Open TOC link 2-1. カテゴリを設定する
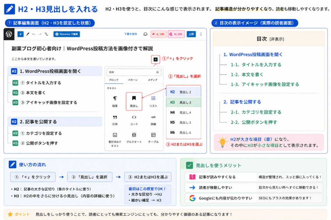Screen dimensions: 331x220 256,112
